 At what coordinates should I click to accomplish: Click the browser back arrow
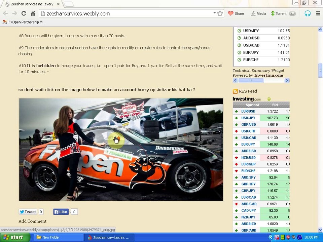6,13
